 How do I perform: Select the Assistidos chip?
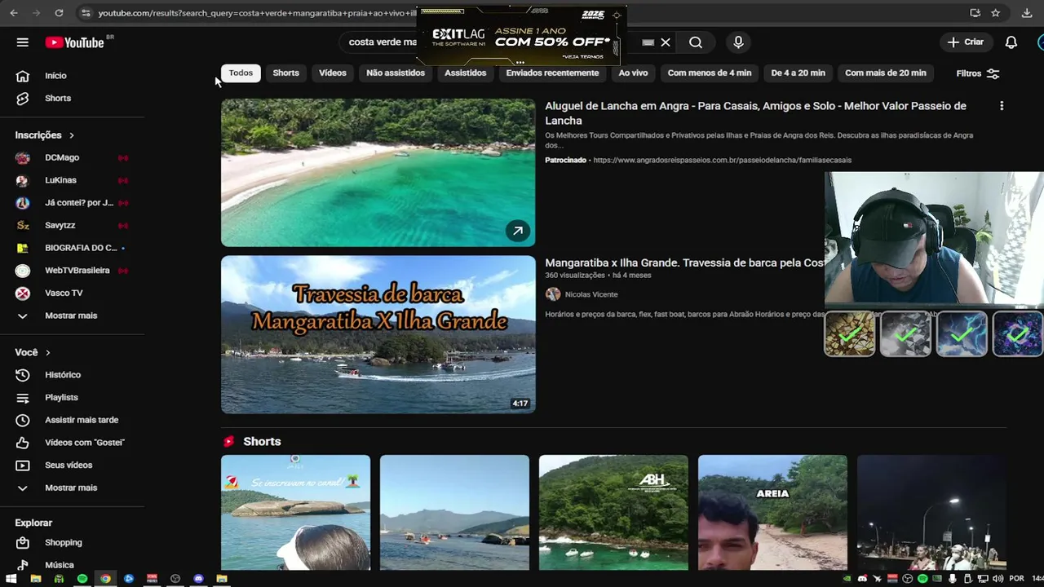[465, 73]
